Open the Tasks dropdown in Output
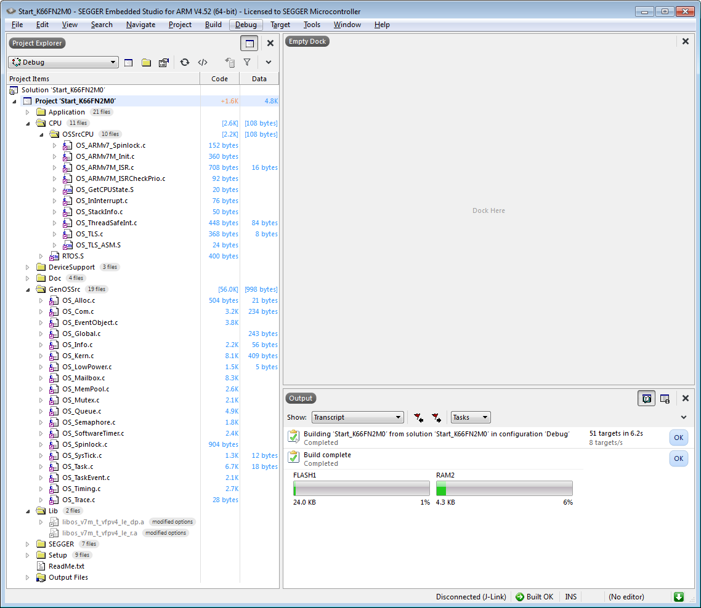701x608 pixels. (x=471, y=417)
